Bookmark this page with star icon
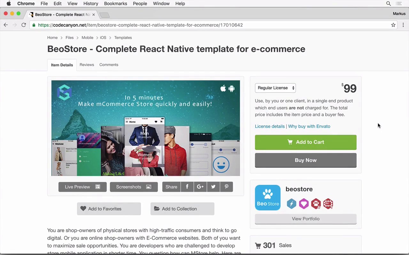Image resolution: width=409 pixels, height=255 pixels. point(393,25)
